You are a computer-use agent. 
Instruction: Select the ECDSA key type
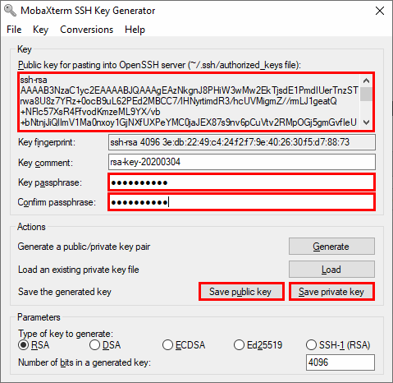coord(184,345)
